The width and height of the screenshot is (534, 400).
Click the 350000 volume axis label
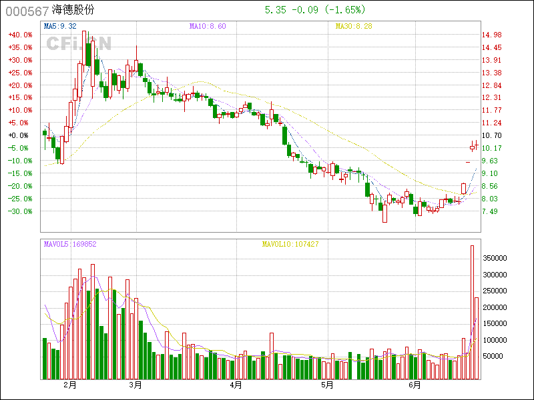pyautogui.click(x=497, y=258)
